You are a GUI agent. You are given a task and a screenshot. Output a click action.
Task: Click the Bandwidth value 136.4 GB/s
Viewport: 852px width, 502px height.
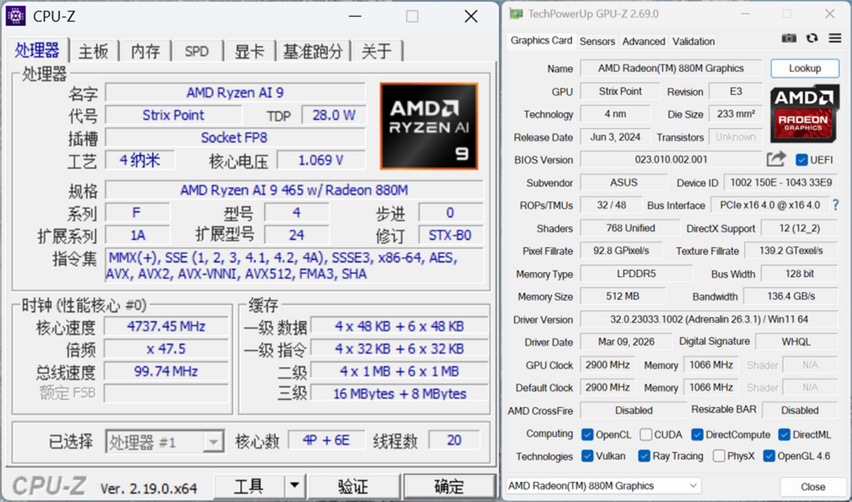(x=791, y=296)
